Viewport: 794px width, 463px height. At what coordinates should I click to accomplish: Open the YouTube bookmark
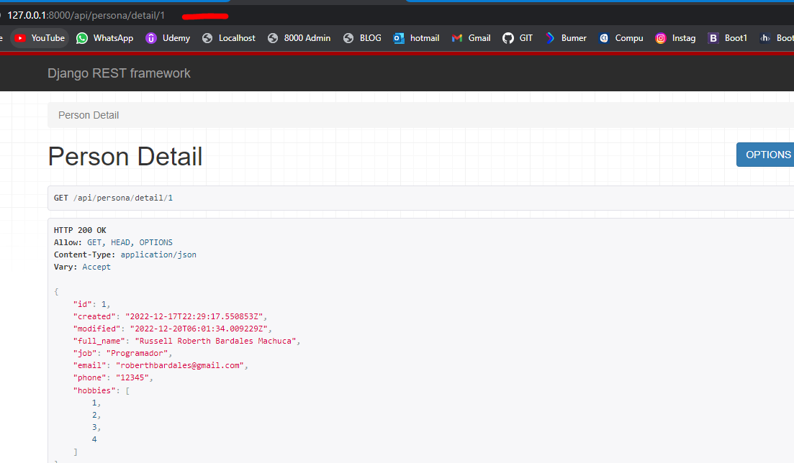(x=40, y=38)
